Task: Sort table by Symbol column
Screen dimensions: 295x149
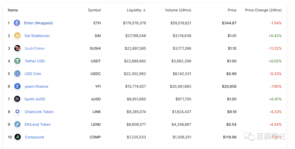Action: pos(94,10)
